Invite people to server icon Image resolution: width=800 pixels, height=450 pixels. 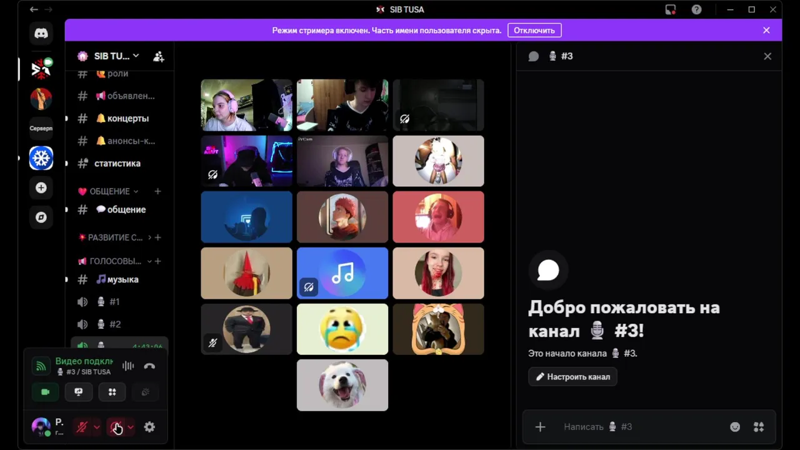point(159,56)
